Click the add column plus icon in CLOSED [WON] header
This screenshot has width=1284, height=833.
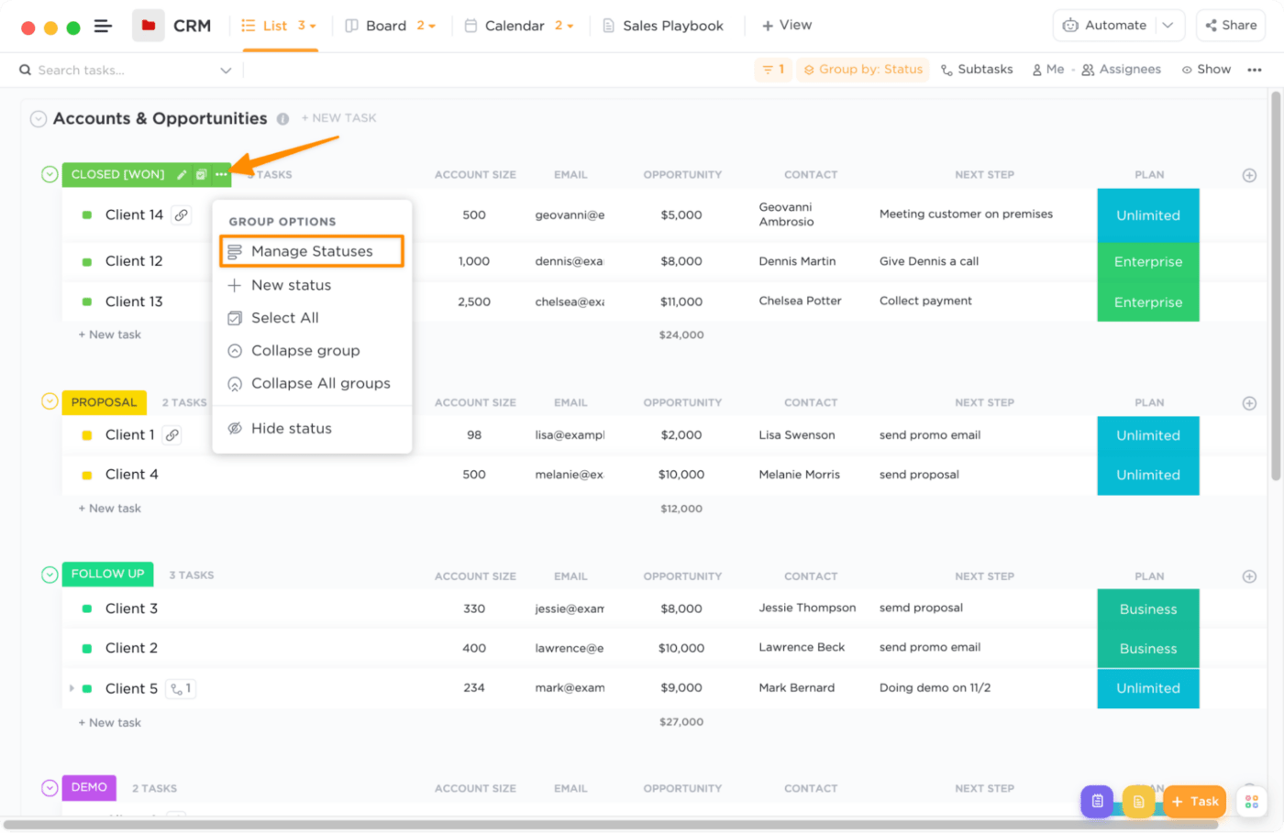1249,175
